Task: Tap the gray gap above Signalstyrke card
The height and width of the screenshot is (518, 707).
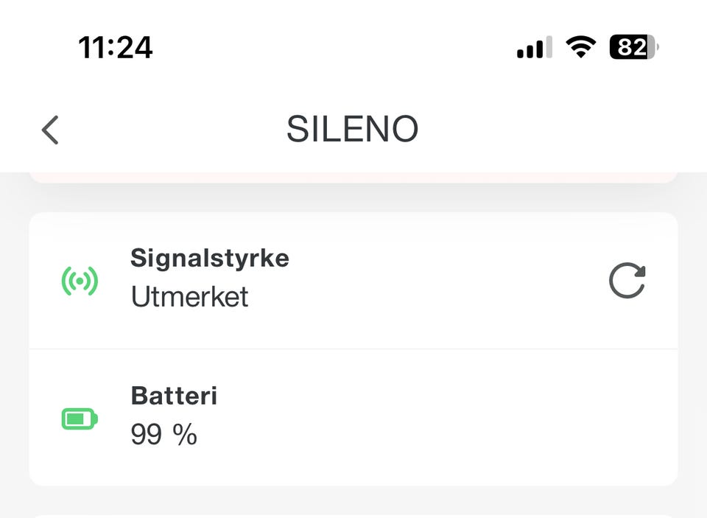Action: [353, 197]
